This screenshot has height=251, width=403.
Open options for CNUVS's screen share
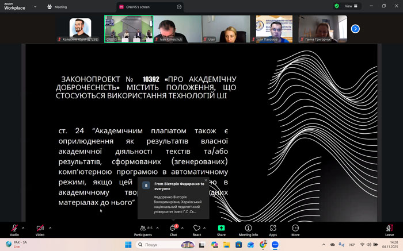[x=180, y=7]
